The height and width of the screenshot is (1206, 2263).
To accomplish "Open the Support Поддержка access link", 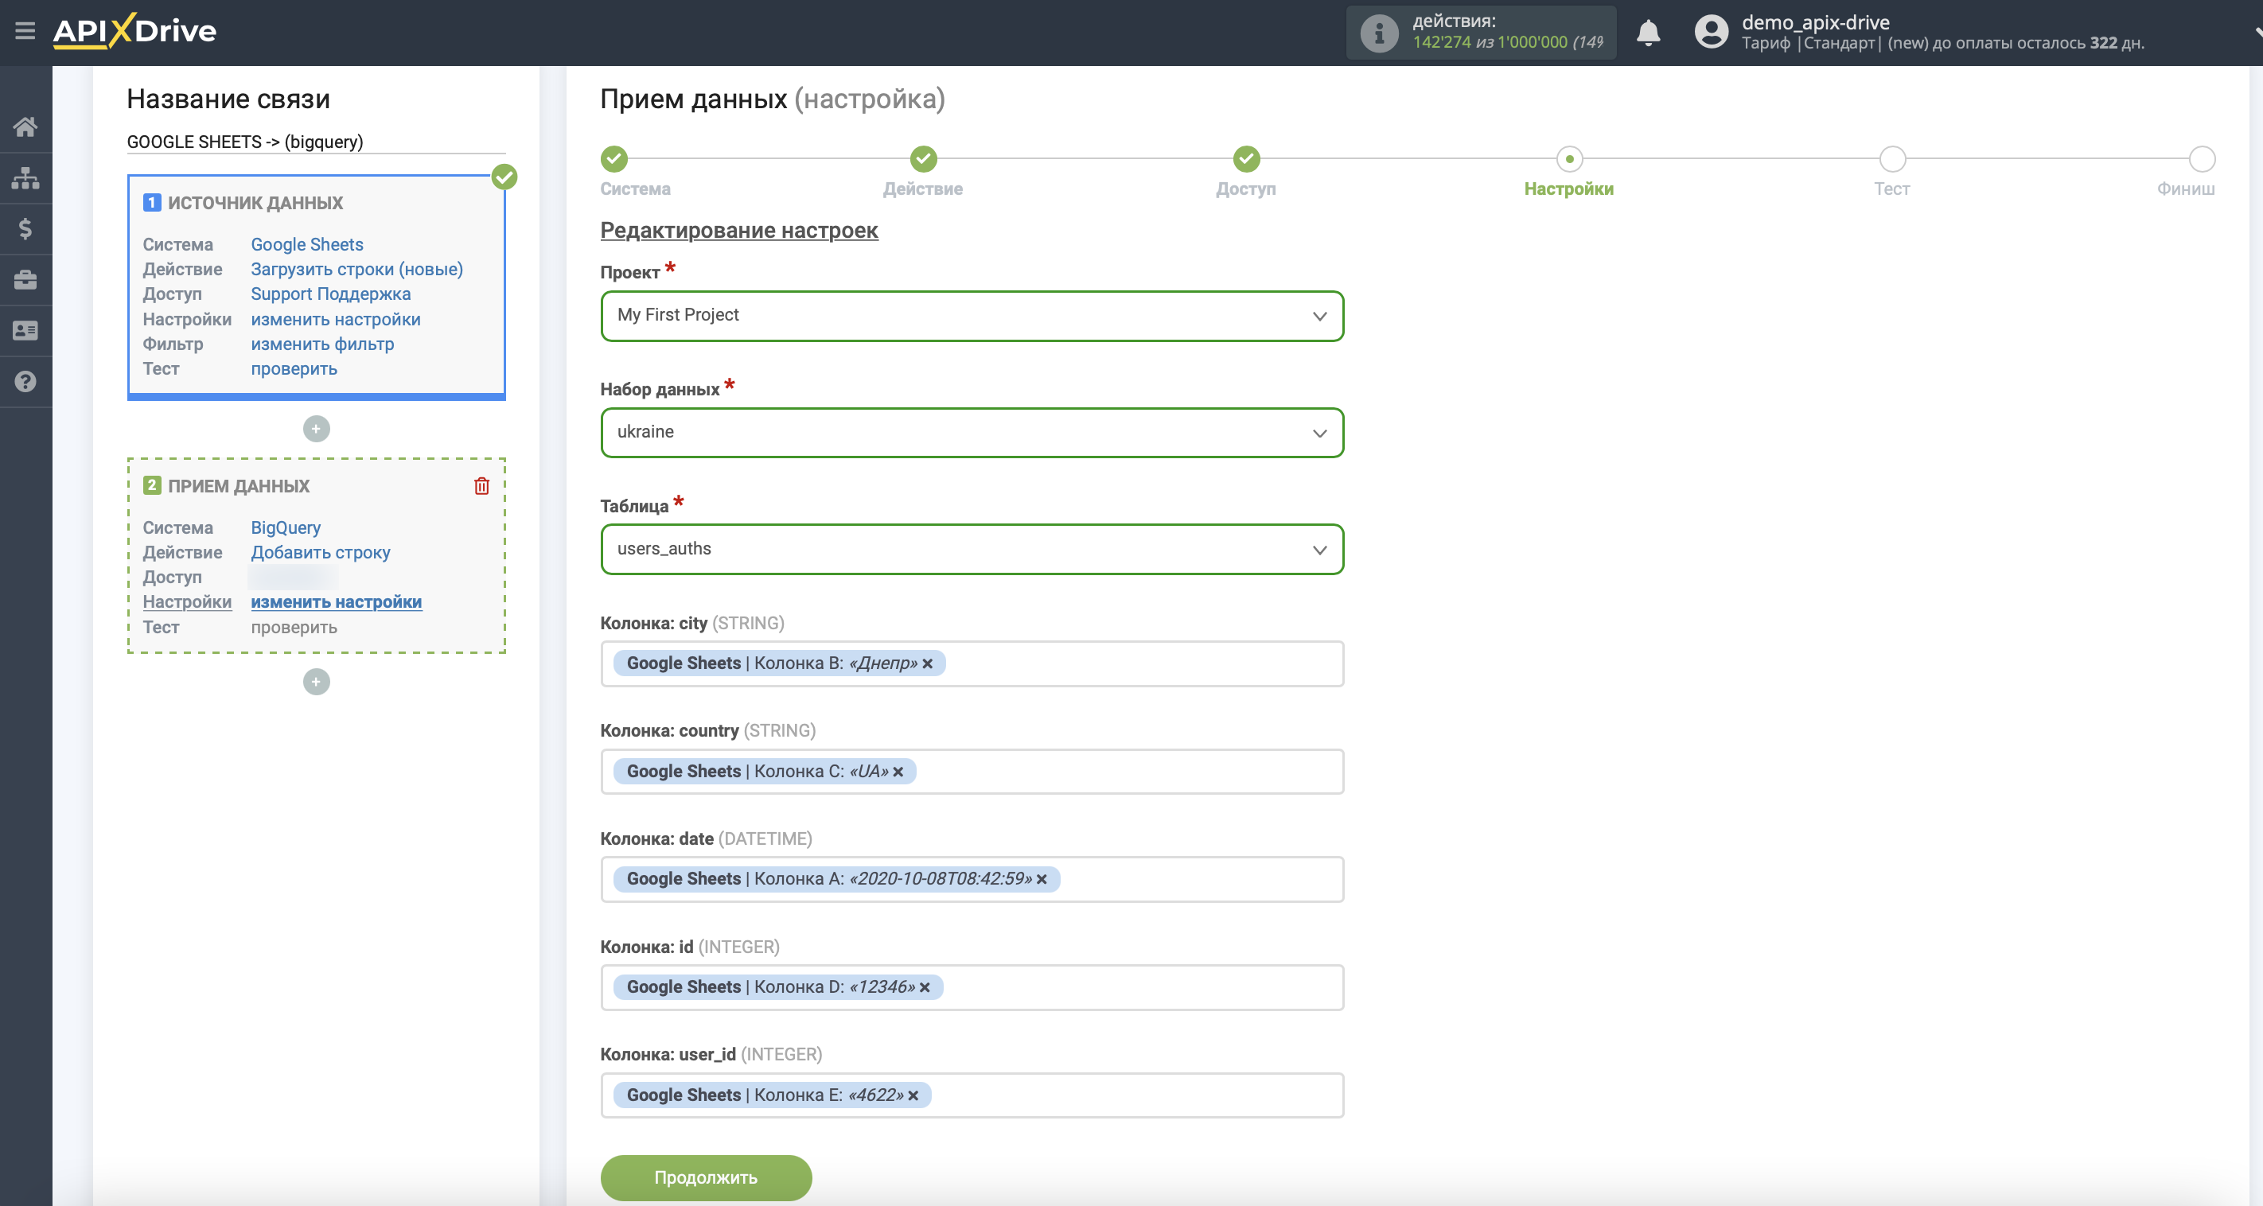I will click(330, 294).
